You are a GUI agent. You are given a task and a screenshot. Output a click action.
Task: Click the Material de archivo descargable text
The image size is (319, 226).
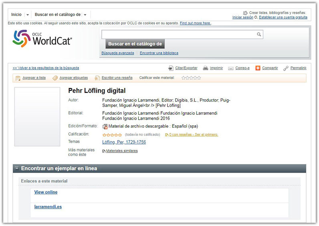click(x=138, y=126)
